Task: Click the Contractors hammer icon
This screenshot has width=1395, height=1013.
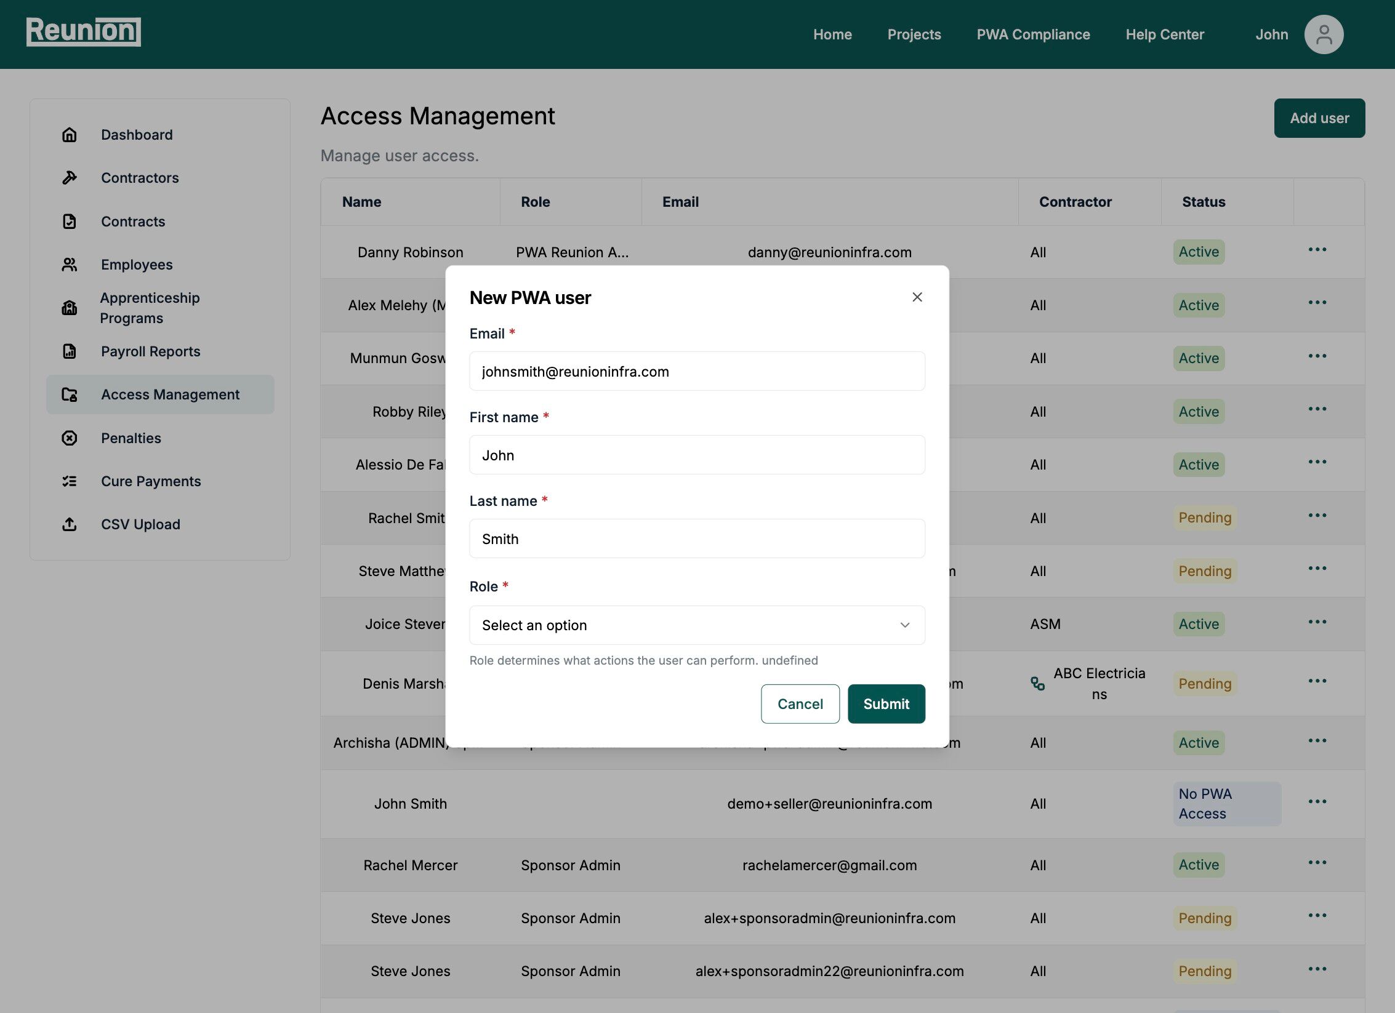Action: coord(70,178)
